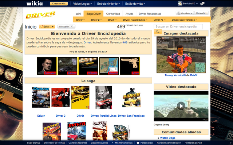Click the orange search magnifier button
This screenshot has height=145, width=233.
pyautogui.click(x=158, y=32)
